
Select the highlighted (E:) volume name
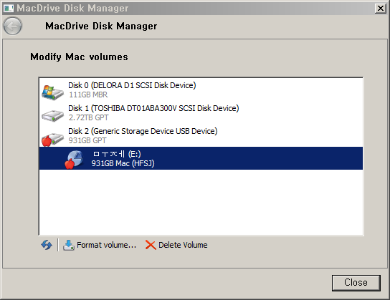coord(117,154)
